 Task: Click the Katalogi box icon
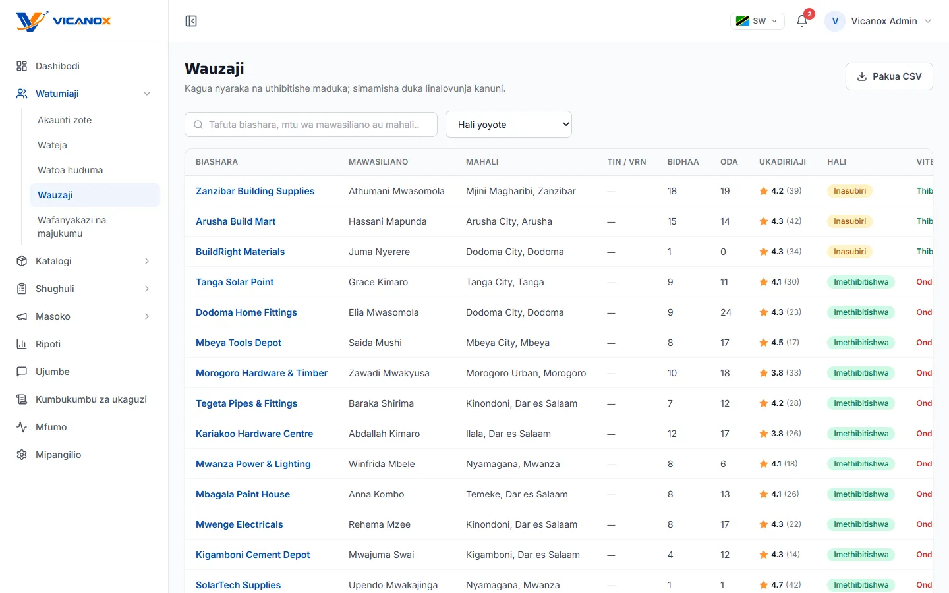22,261
